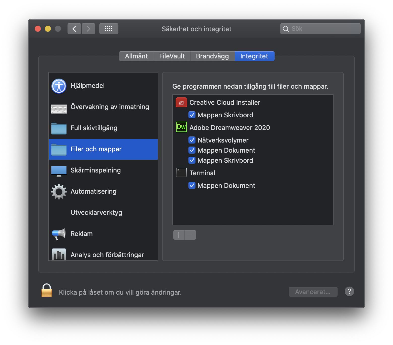This screenshot has height=345, width=393.
Task: Go back with the left chevron button
Action: pos(74,29)
